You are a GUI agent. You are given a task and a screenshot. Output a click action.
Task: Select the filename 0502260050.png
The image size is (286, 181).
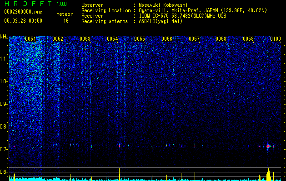[x=23, y=12]
